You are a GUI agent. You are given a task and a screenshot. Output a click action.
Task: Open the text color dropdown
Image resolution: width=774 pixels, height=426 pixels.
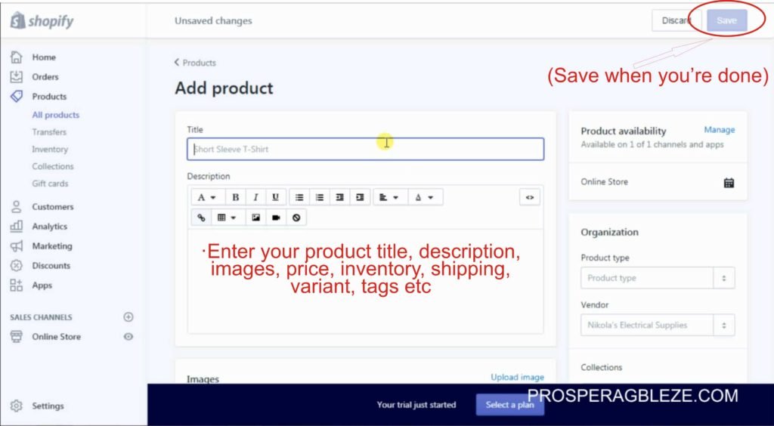pyautogui.click(x=425, y=197)
